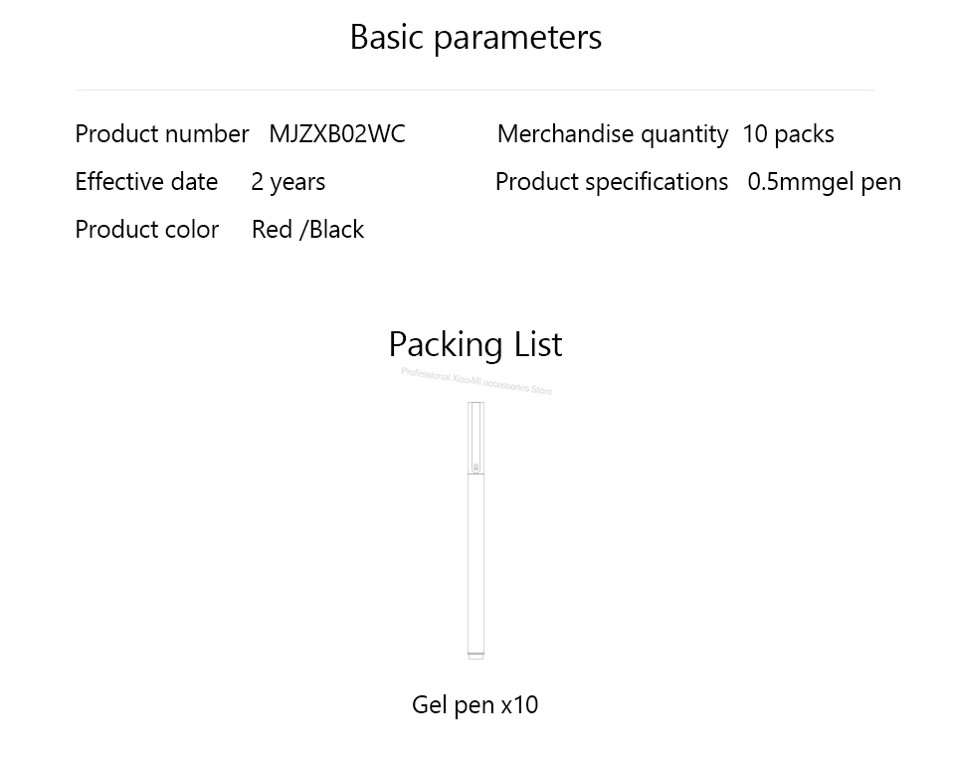Click the Packing List heading
The width and height of the screenshot is (953, 765).
(476, 344)
